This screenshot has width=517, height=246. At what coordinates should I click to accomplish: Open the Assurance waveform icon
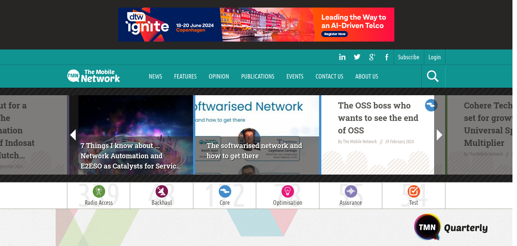351,192
